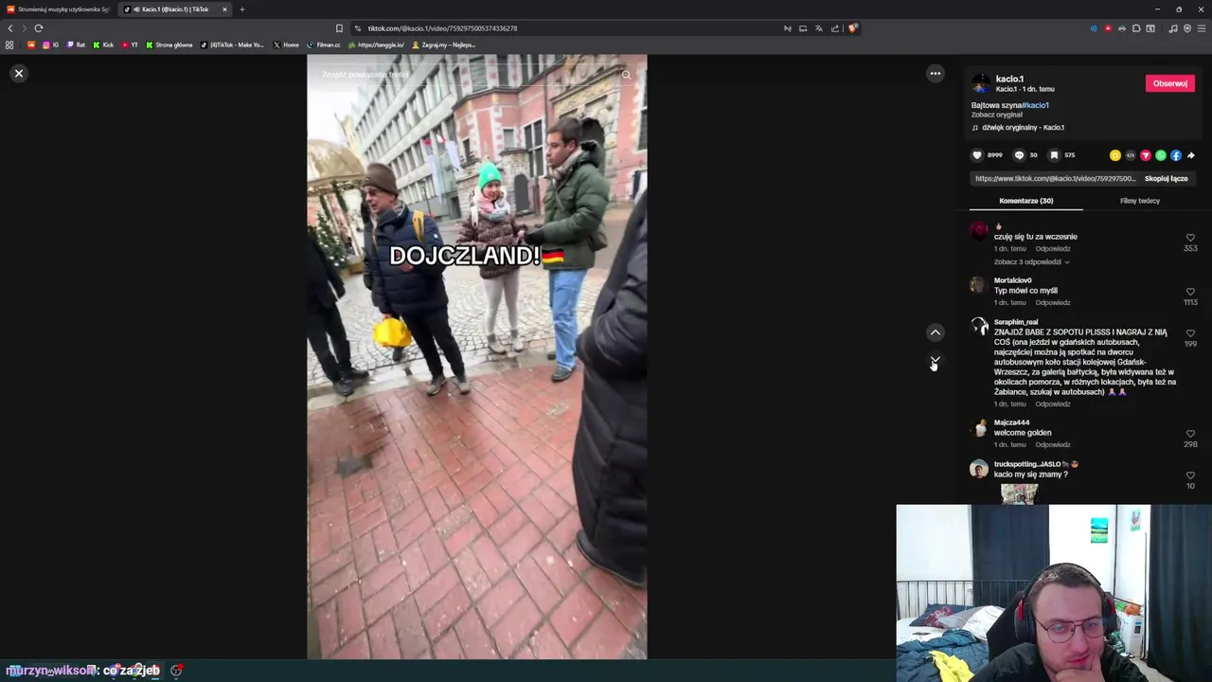The image size is (1212, 682).
Task: Click the translate page icon
Action: point(819,28)
